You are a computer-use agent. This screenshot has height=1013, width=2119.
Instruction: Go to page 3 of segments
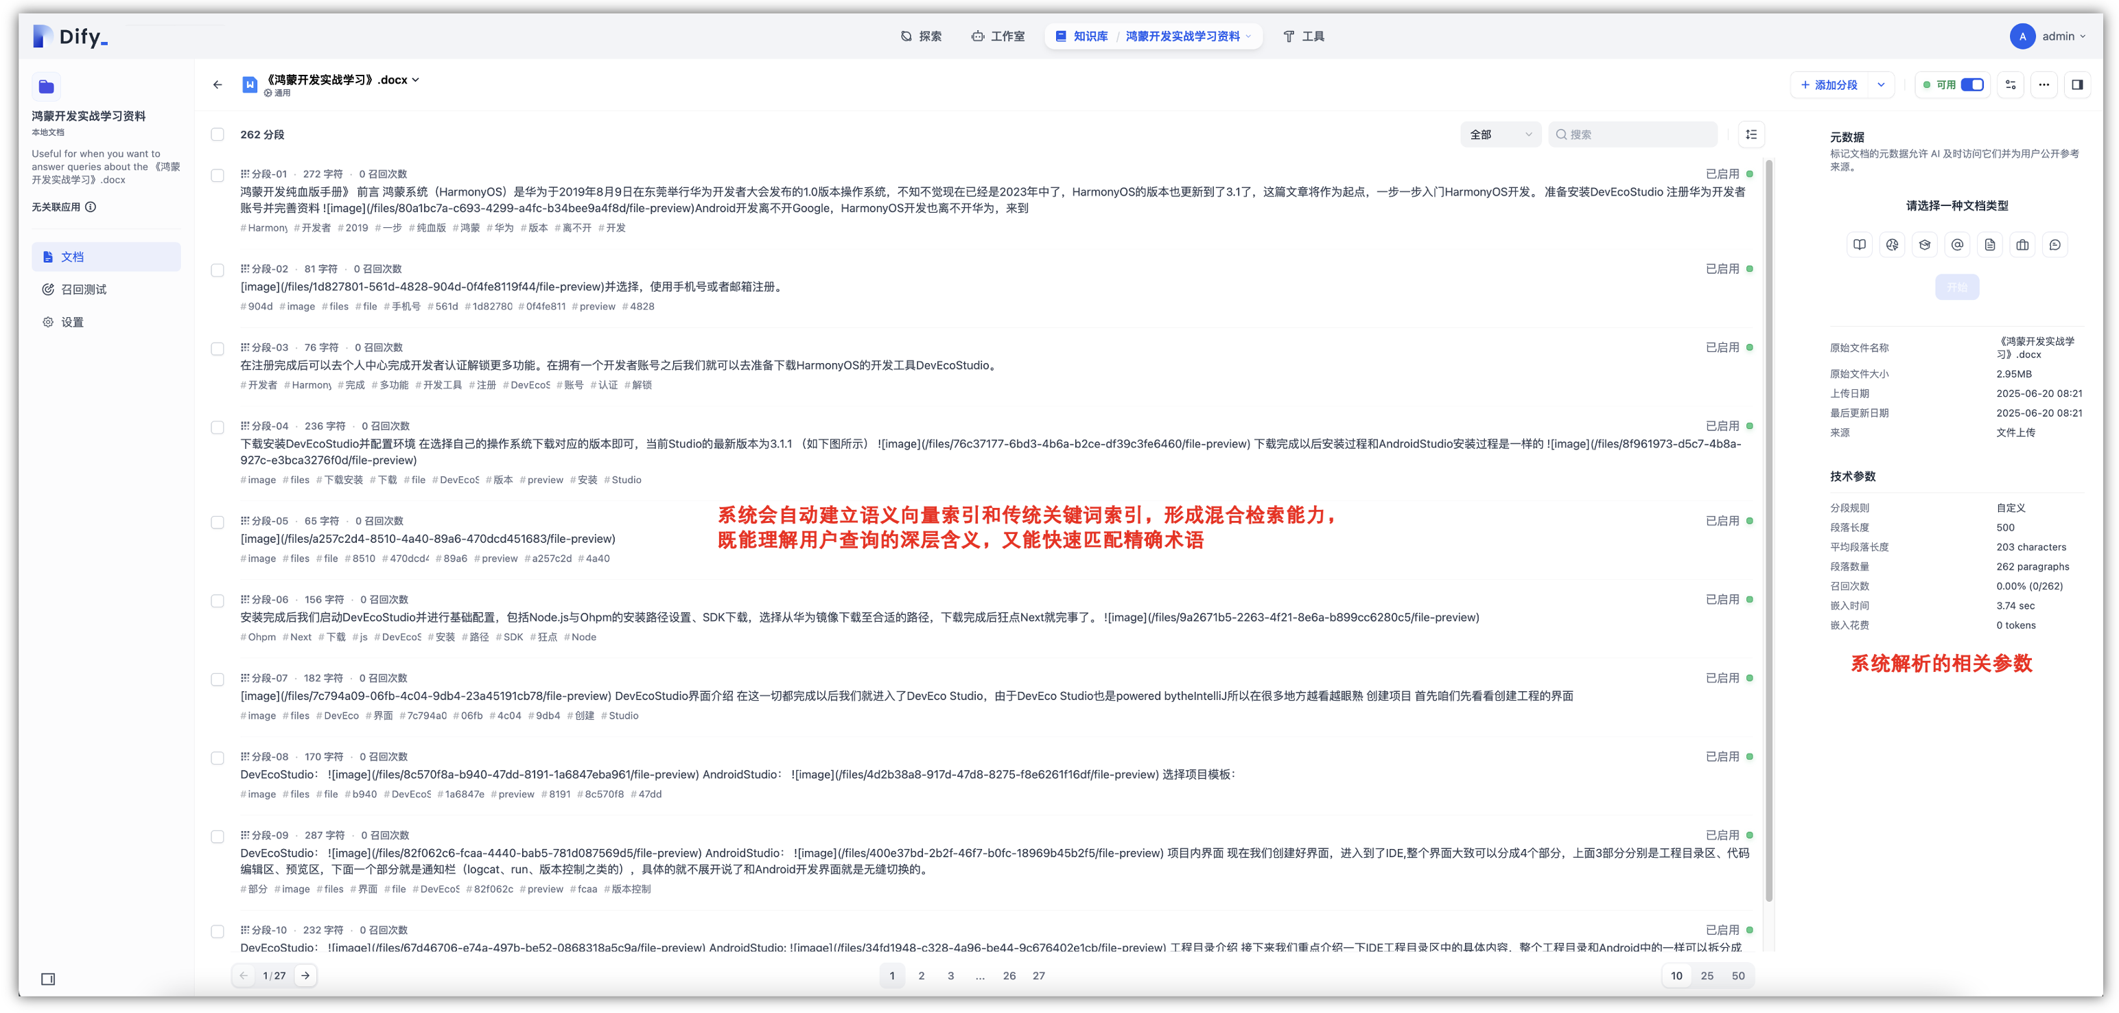click(950, 975)
